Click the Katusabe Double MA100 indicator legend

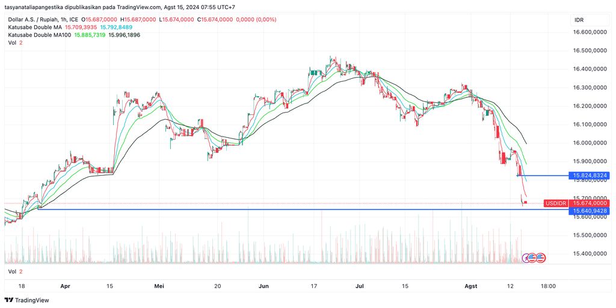[x=39, y=35]
